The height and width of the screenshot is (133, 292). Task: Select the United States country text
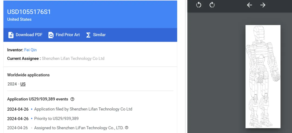(19, 19)
